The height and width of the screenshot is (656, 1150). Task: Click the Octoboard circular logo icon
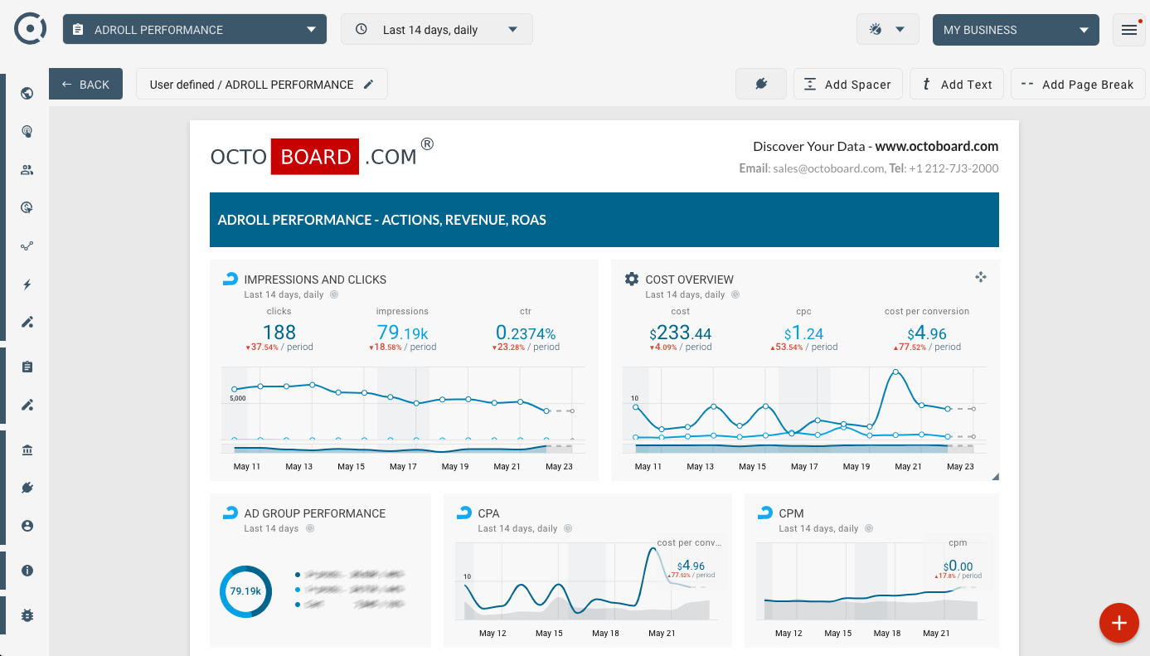[x=30, y=29]
